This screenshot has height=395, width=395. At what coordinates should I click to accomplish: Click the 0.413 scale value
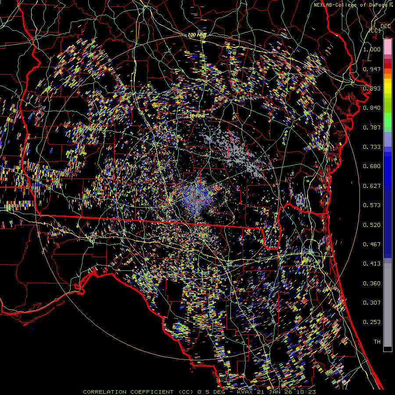point(372,264)
